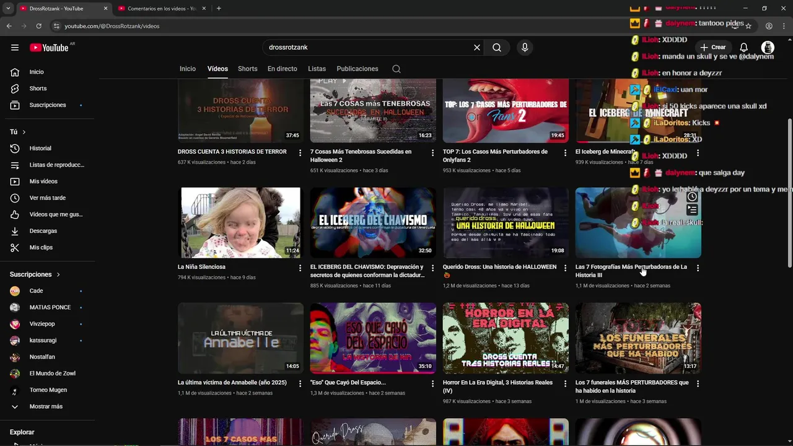Open the Publicaciones tab

click(x=357, y=69)
